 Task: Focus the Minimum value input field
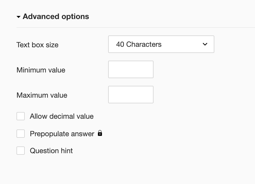point(131,69)
